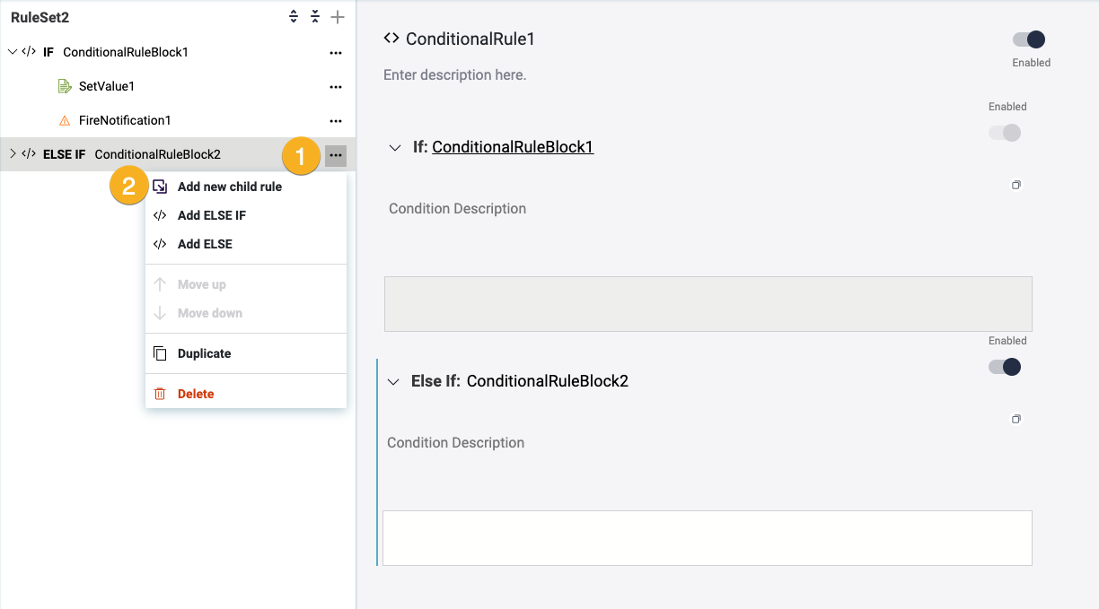Open the more options for ConditionalRuleBlock1
This screenshot has height=609, width=1099.
[336, 53]
